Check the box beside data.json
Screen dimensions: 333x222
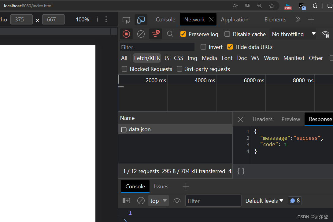click(x=124, y=130)
